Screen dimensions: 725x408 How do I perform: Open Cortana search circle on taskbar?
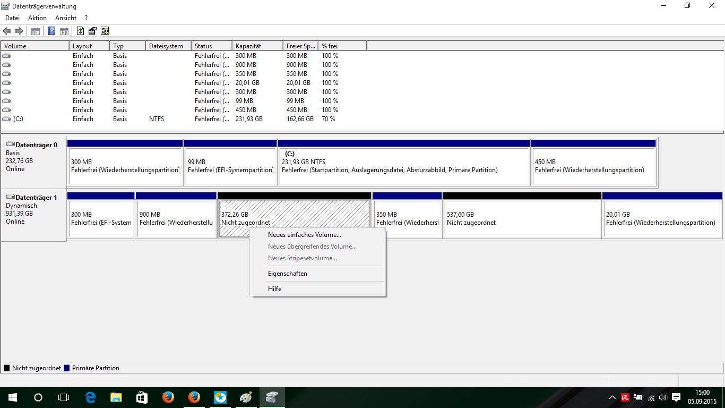38,397
